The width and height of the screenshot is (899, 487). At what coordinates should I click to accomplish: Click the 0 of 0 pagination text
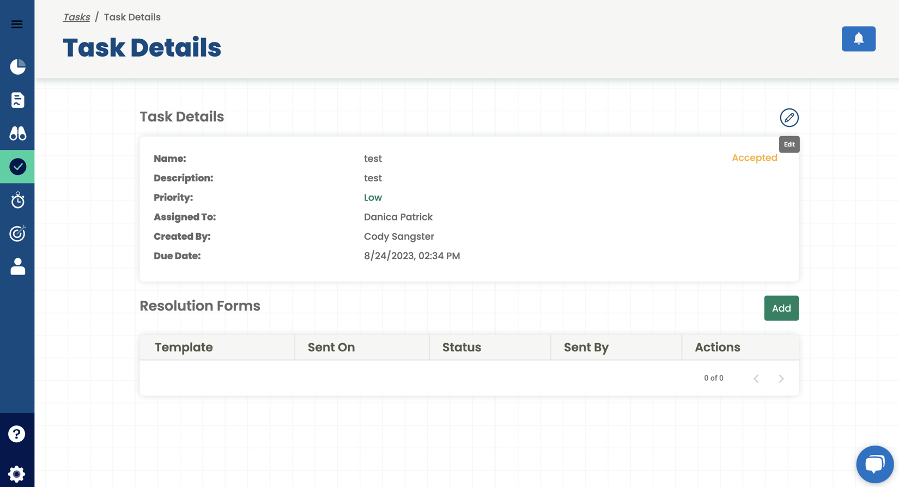pyautogui.click(x=714, y=378)
